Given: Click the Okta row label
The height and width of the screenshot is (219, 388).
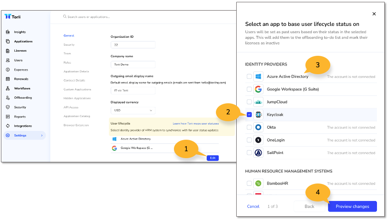Looking at the screenshot, I should tap(271, 127).
